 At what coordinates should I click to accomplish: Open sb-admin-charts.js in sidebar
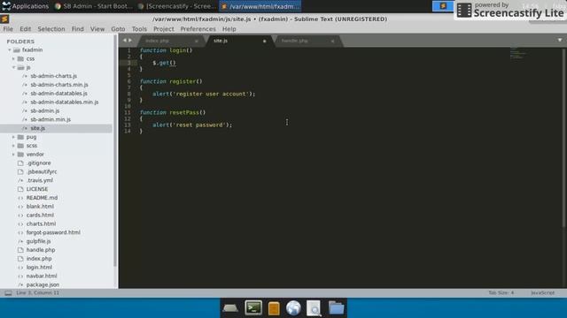(x=53, y=76)
